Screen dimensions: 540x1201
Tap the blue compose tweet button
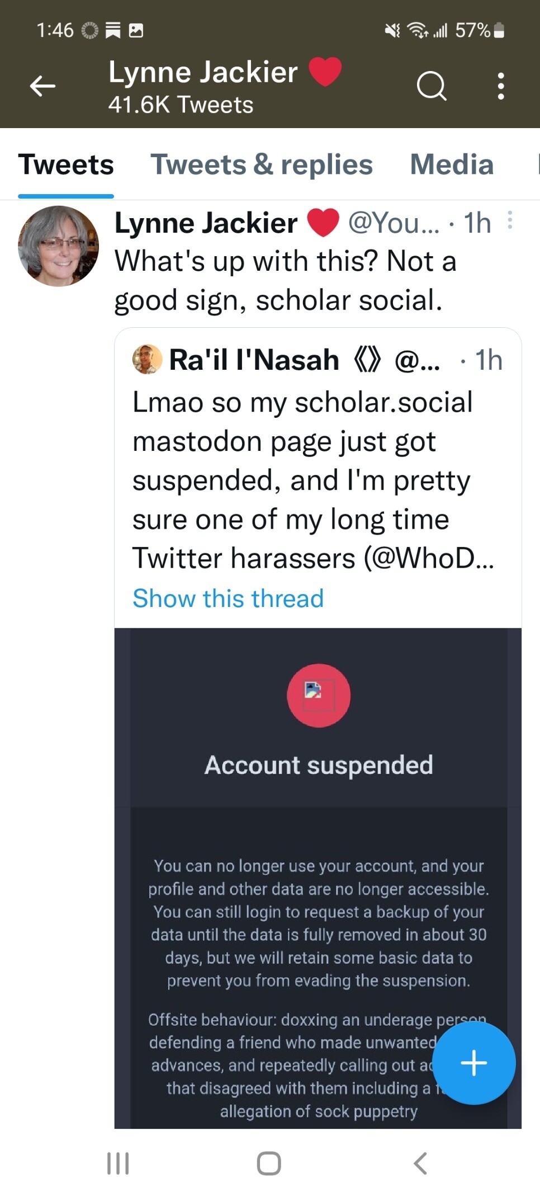pos(473,1063)
